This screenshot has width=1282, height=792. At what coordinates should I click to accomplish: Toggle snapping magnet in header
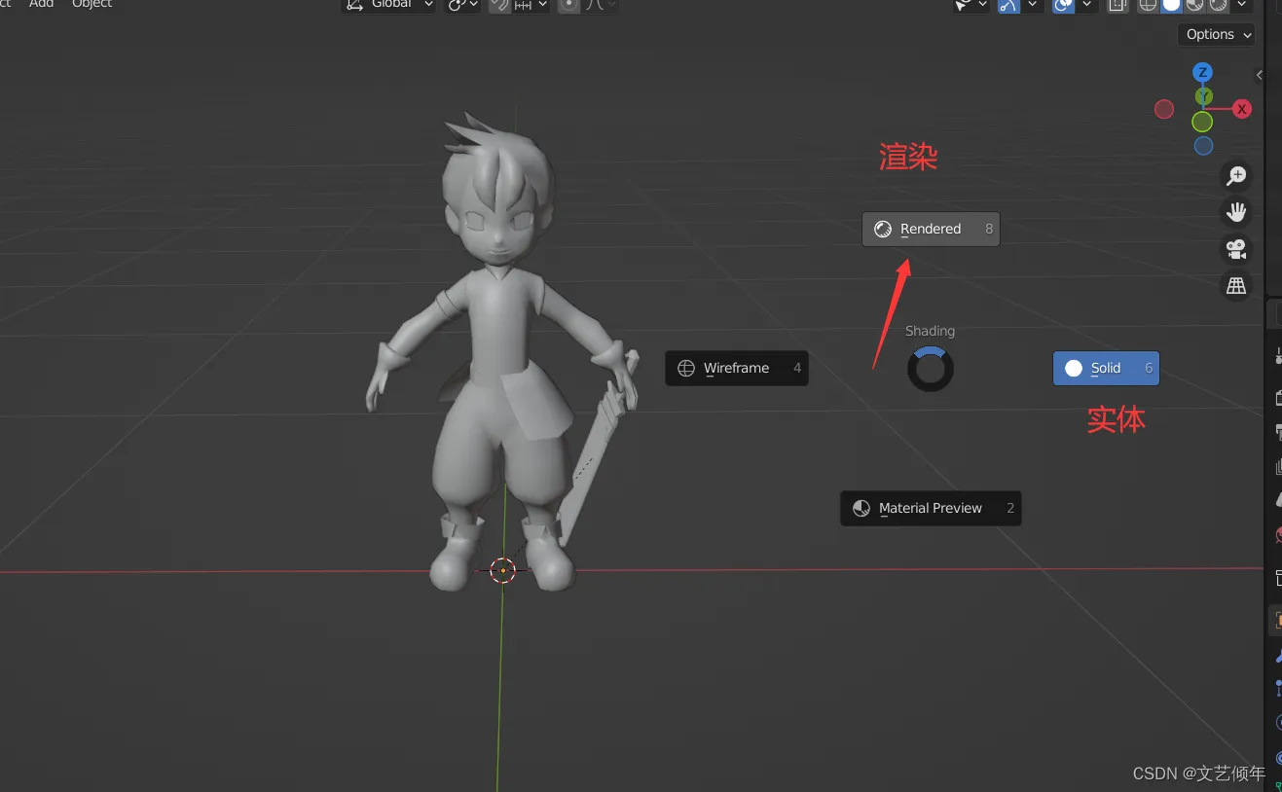point(499,5)
